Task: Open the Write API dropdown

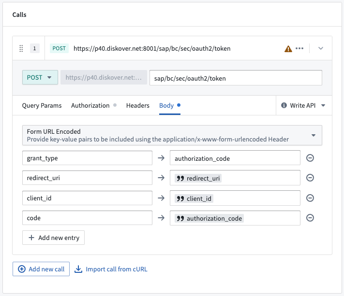Action: (x=303, y=106)
